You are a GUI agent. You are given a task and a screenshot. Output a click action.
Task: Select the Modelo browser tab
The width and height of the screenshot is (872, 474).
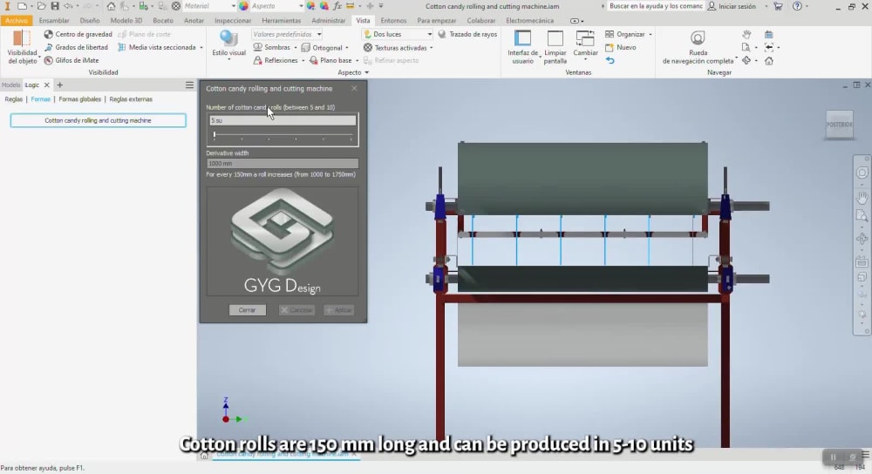click(10, 85)
